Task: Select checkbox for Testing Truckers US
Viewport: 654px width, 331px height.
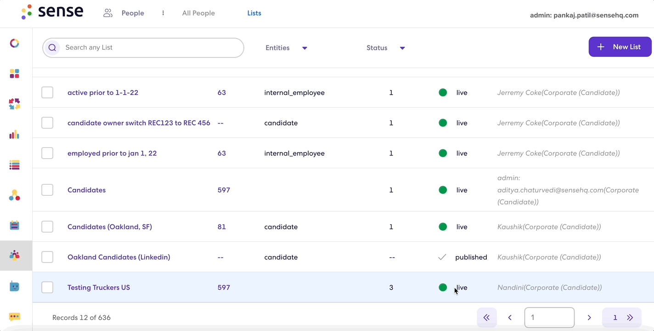Action: coord(47,287)
